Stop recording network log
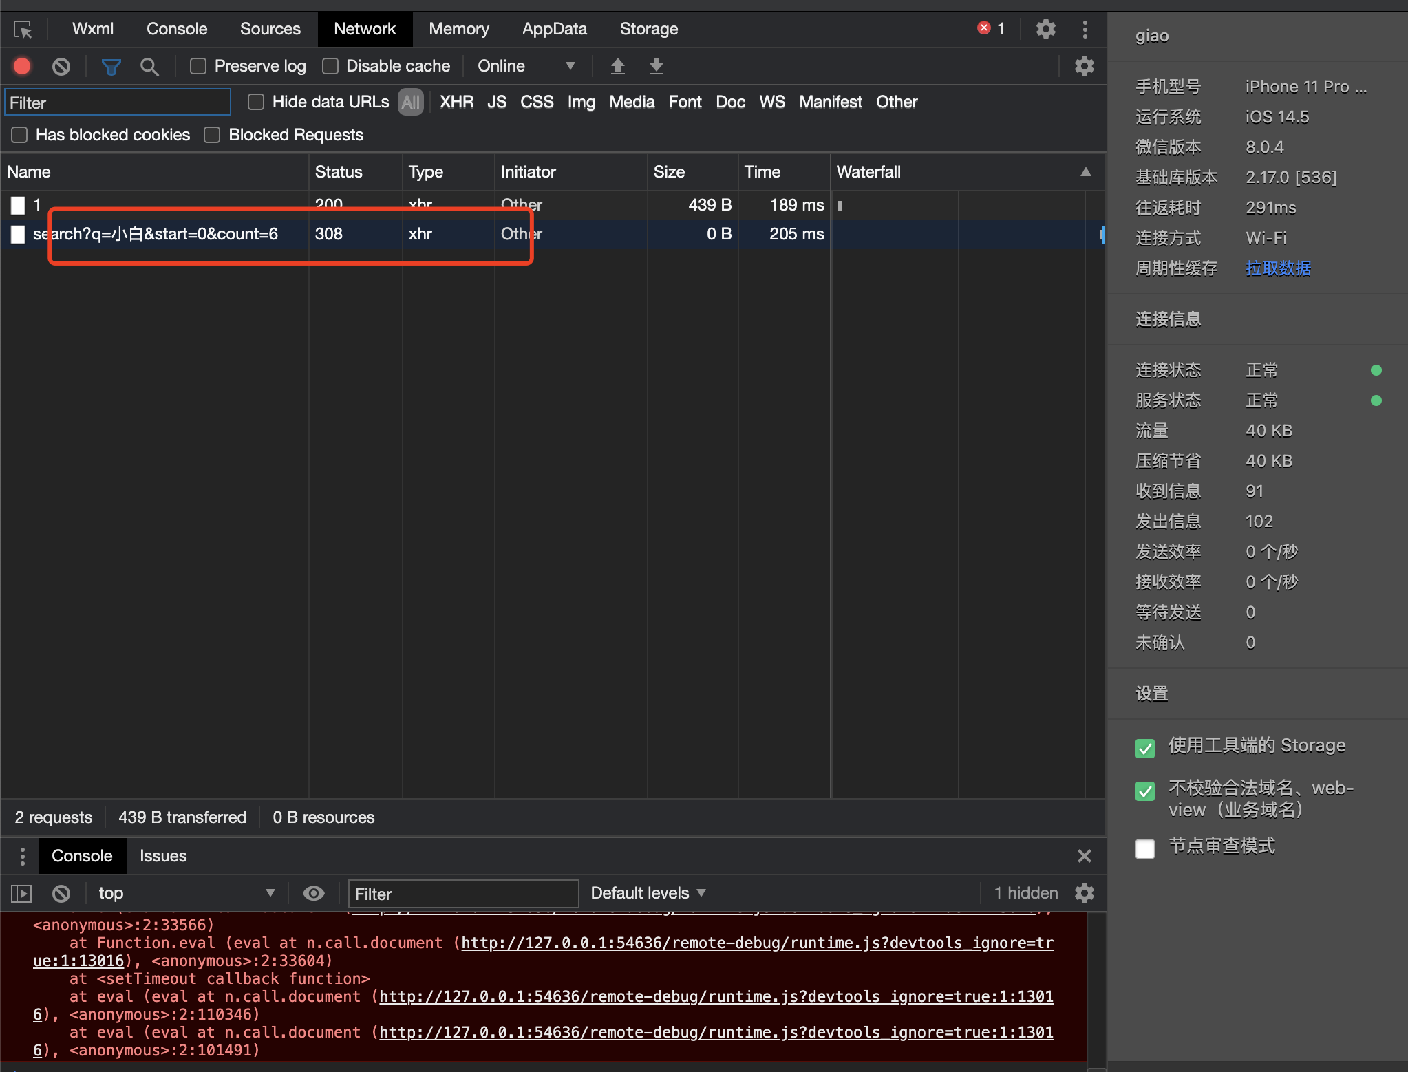The image size is (1408, 1072). [x=21, y=66]
